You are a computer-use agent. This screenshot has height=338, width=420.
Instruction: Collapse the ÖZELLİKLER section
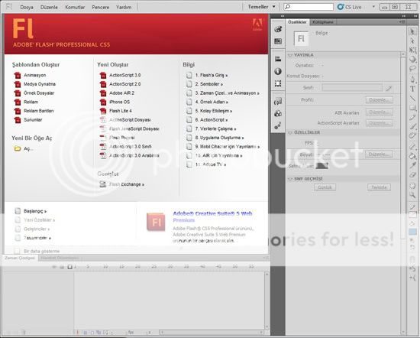pyautogui.click(x=290, y=132)
